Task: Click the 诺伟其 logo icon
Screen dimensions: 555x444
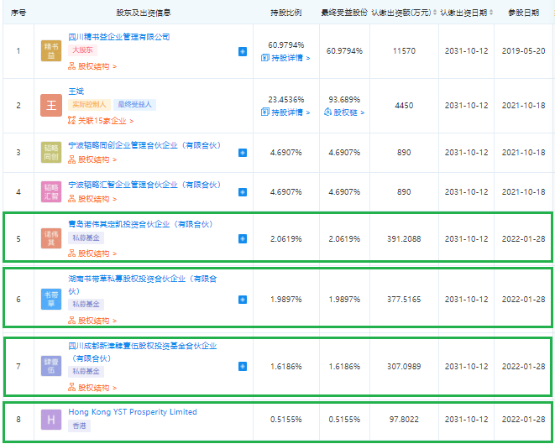Action: point(51,238)
